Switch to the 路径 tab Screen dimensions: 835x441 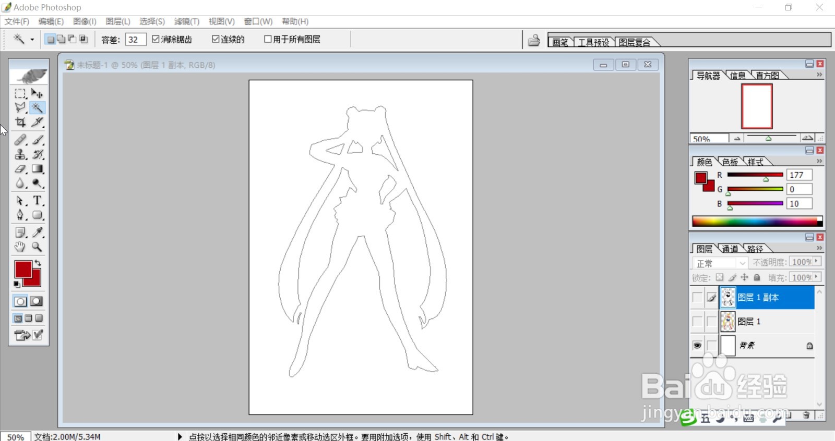point(755,249)
